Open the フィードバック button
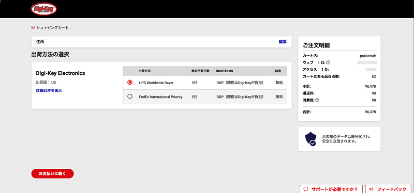Viewport: 414px width, 193px height. point(388,189)
